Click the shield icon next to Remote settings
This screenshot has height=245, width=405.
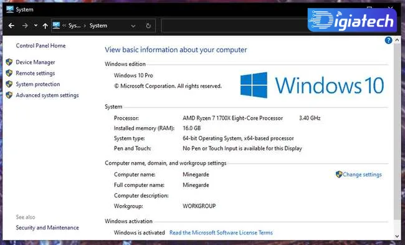[9, 73]
